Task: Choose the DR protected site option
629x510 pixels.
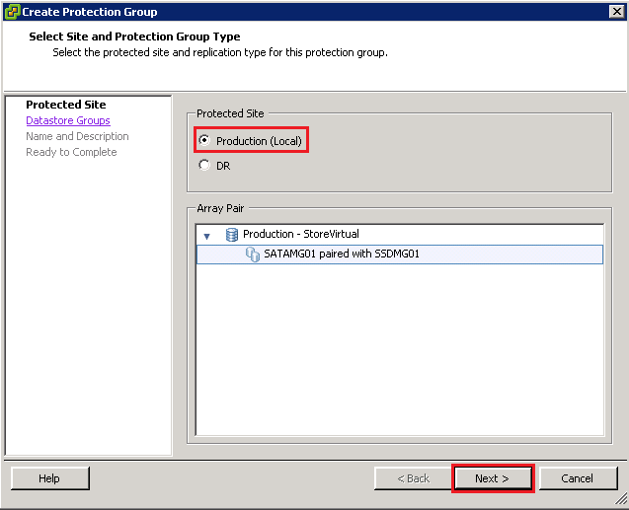Action: coord(204,166)
